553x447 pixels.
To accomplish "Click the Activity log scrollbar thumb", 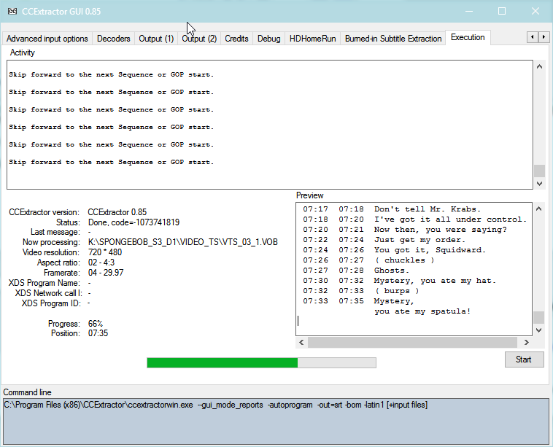I will pyautogui.click(x=539, y=171).
